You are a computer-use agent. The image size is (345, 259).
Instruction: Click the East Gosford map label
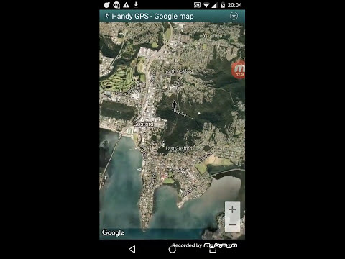click(179, 148)
